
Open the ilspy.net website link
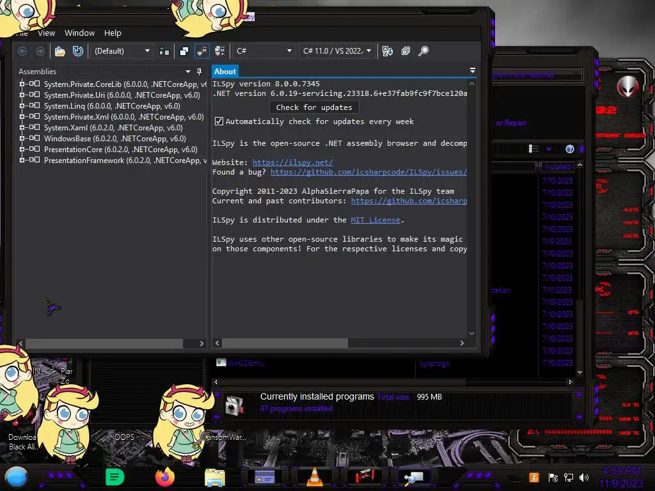pyautogui.click(x=292, y=162)
